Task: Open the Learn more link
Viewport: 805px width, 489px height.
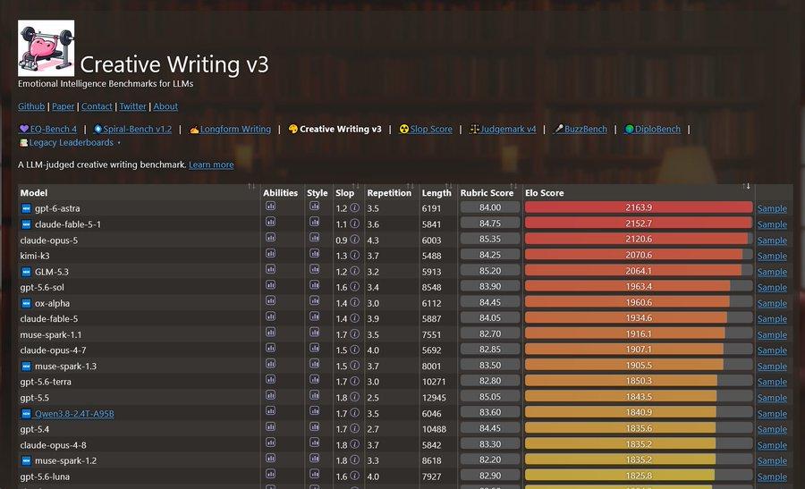Action: 211,164
